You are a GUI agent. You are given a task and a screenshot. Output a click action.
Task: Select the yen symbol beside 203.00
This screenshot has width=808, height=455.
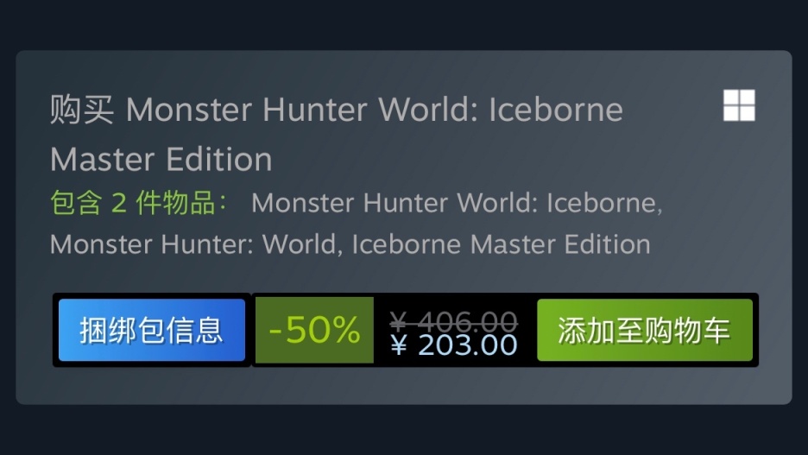click(x=398, y=344)
